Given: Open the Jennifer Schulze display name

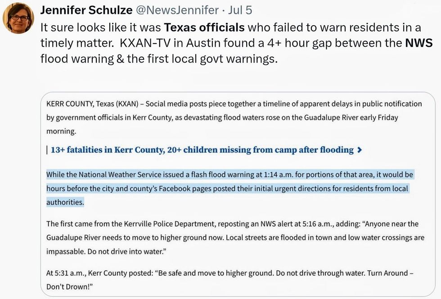Looking at the screenshot, I should [86, 10].
